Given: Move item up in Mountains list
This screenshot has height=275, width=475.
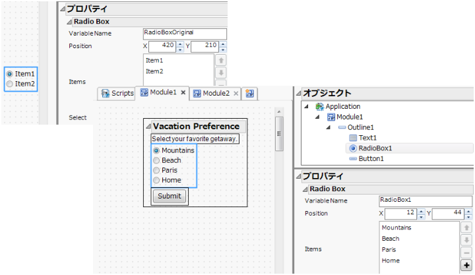Looking at the screenshot, I should (466, 228).
